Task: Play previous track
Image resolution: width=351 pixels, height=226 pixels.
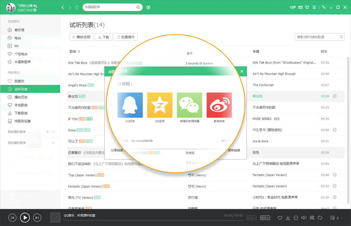Action: 12,217
